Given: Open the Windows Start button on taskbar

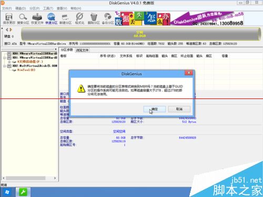Looking at the screenshot, I should tap(7, 192).
